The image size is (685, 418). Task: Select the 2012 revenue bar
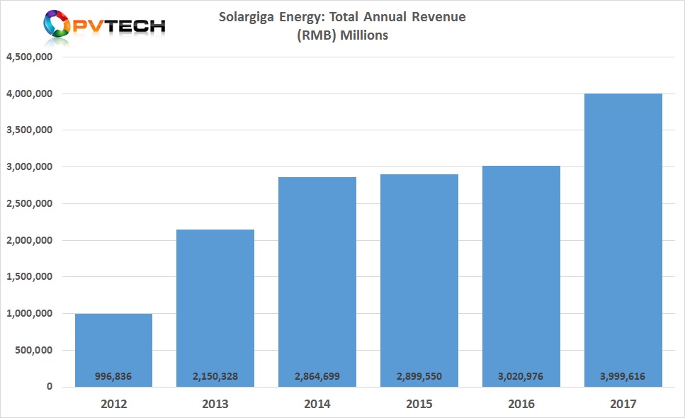pyautogui.click(x=113, y=350)
